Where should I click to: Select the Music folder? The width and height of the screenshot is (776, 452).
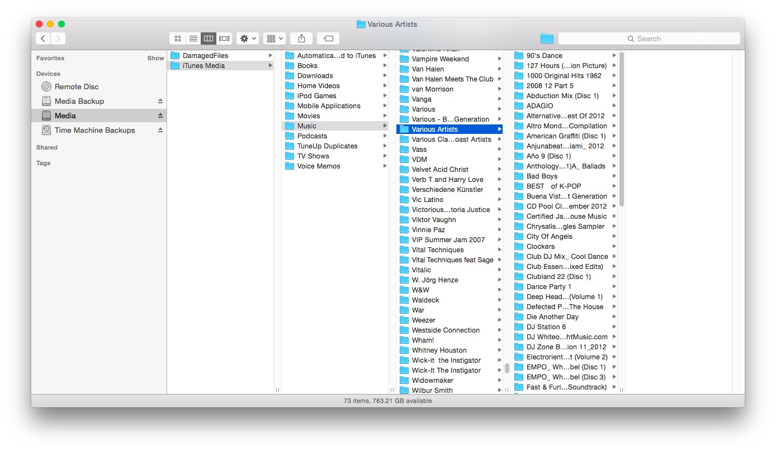click(335, 126)
